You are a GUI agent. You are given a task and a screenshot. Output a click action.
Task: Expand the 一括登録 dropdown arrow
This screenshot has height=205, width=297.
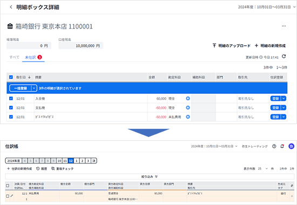tap(34, 88)
